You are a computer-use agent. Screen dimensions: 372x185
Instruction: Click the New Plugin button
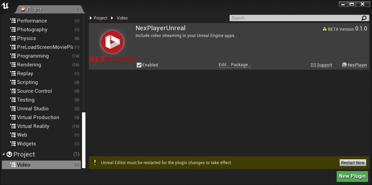tap(352, 176)
